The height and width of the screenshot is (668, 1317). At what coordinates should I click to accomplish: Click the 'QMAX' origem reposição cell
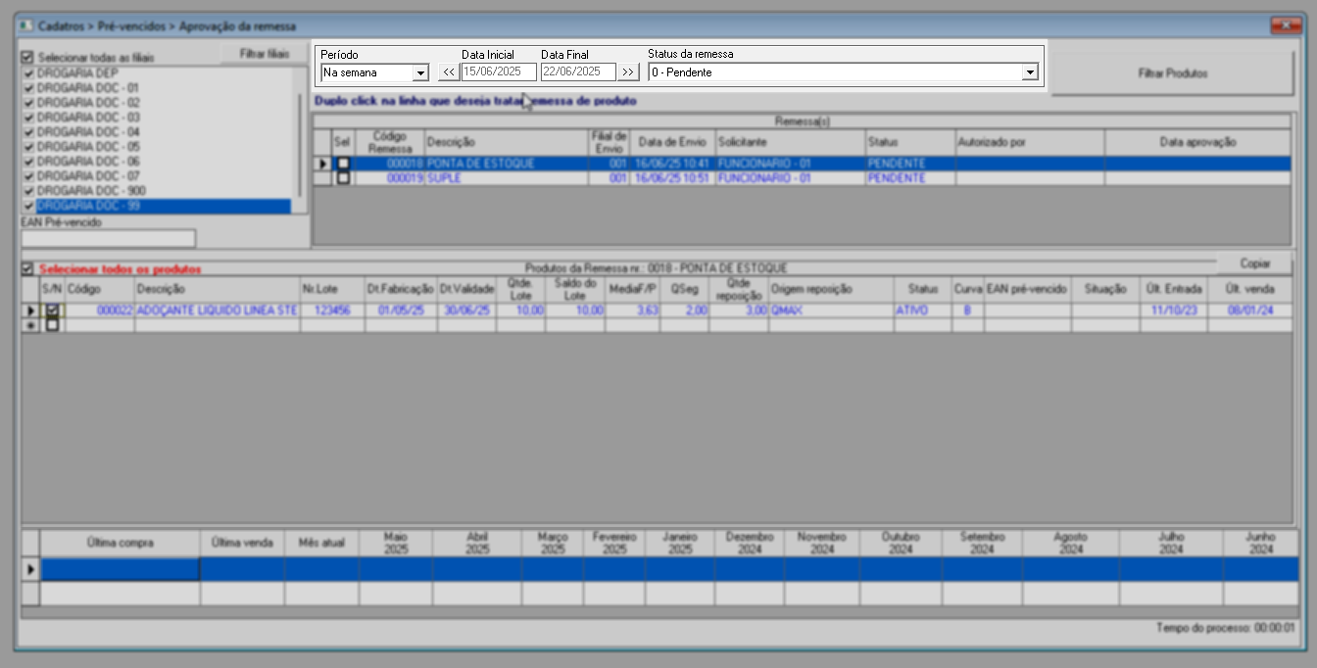point(831,310)
